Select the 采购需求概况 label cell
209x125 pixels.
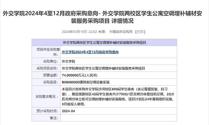[x=47, y=97]
